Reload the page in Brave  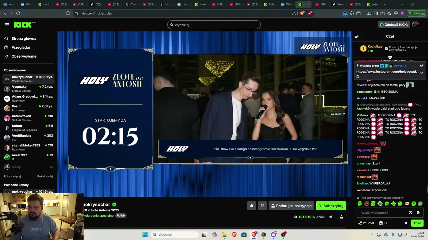(18, 13)
